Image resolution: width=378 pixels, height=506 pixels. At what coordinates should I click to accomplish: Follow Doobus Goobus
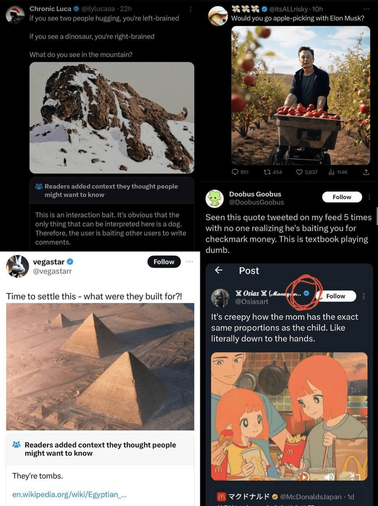(x=342, y=197)
